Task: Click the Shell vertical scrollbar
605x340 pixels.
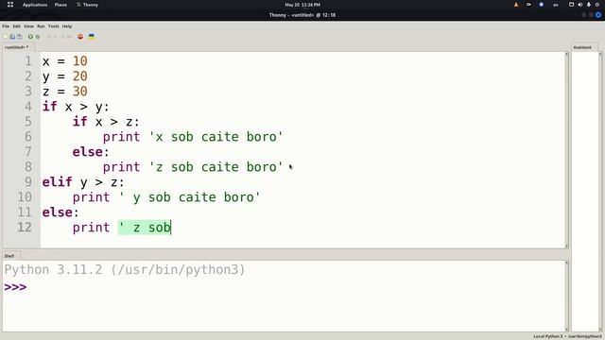Action: [x=566, y=296]
